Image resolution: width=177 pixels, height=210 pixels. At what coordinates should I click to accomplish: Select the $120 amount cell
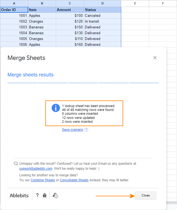tap(70, 21)
